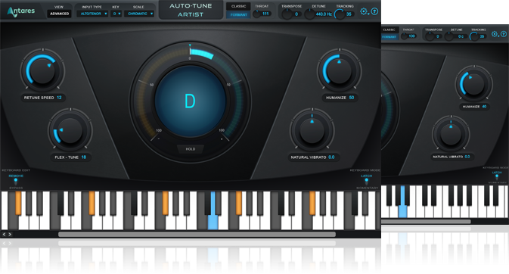Select the Classic mode tab
Image resolution: width=509 pixels, height=274 pixels.
click(x=238, y=6)
